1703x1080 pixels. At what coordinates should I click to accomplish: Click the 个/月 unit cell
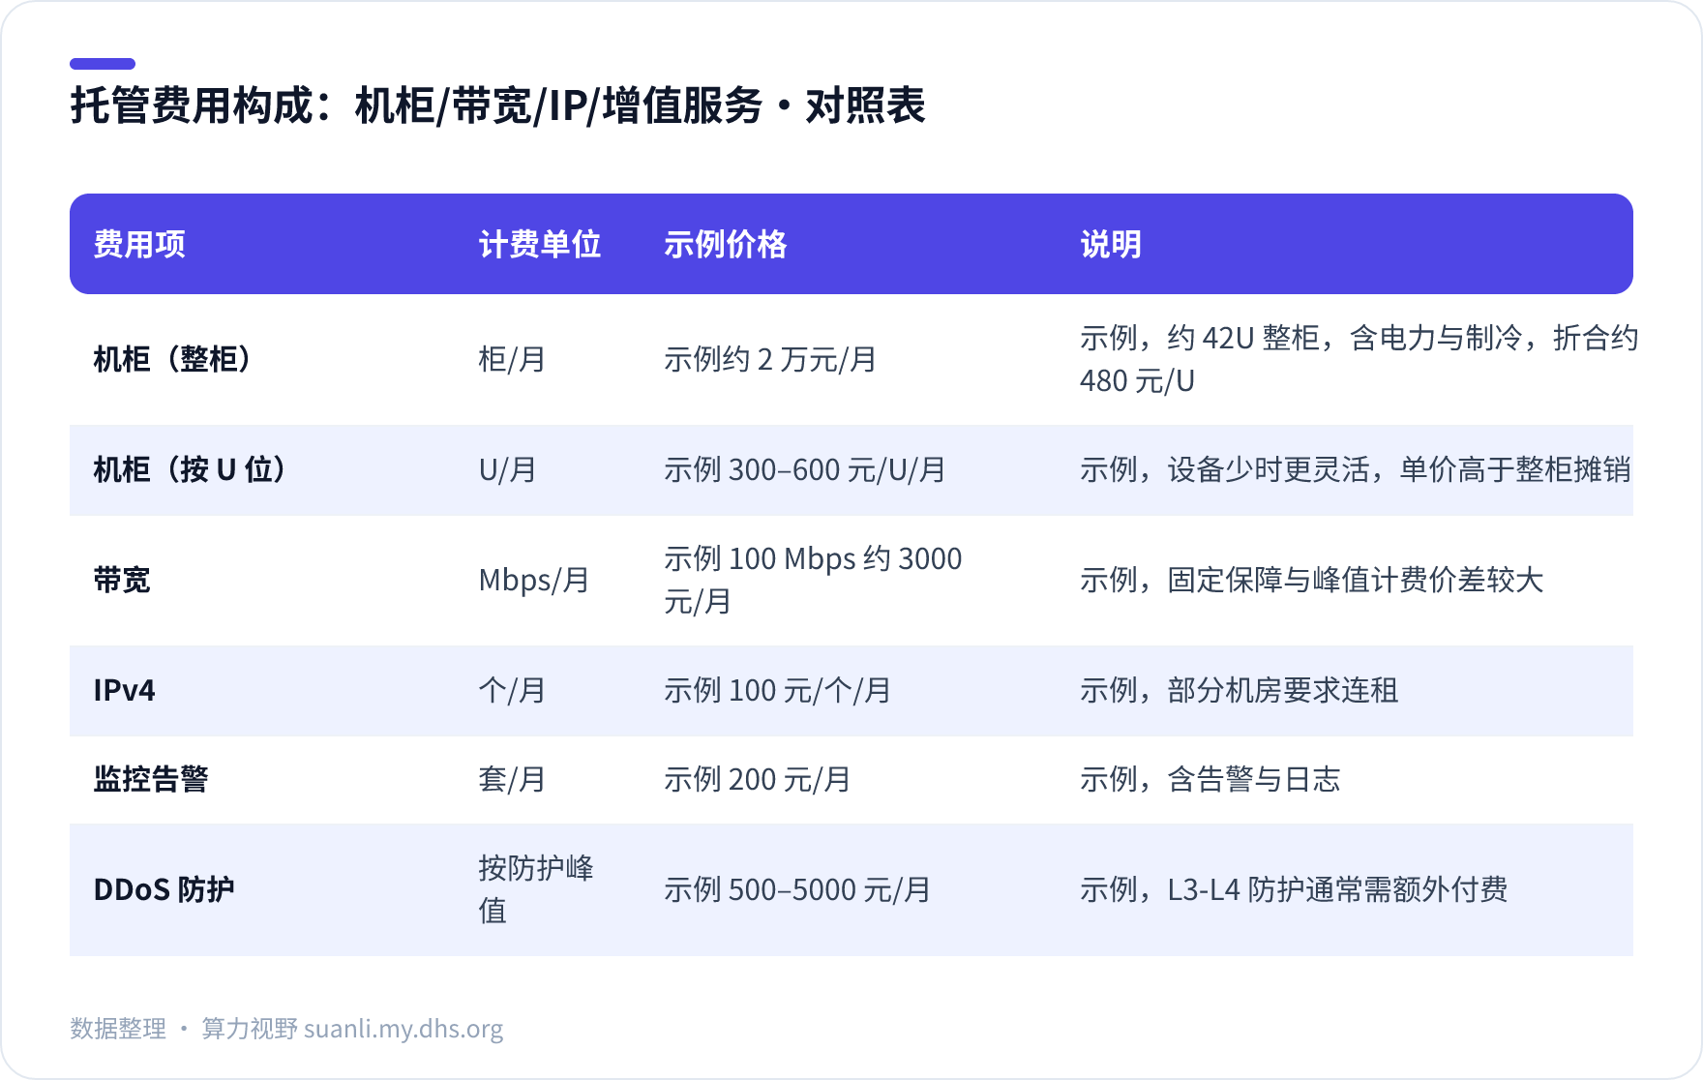512,690
